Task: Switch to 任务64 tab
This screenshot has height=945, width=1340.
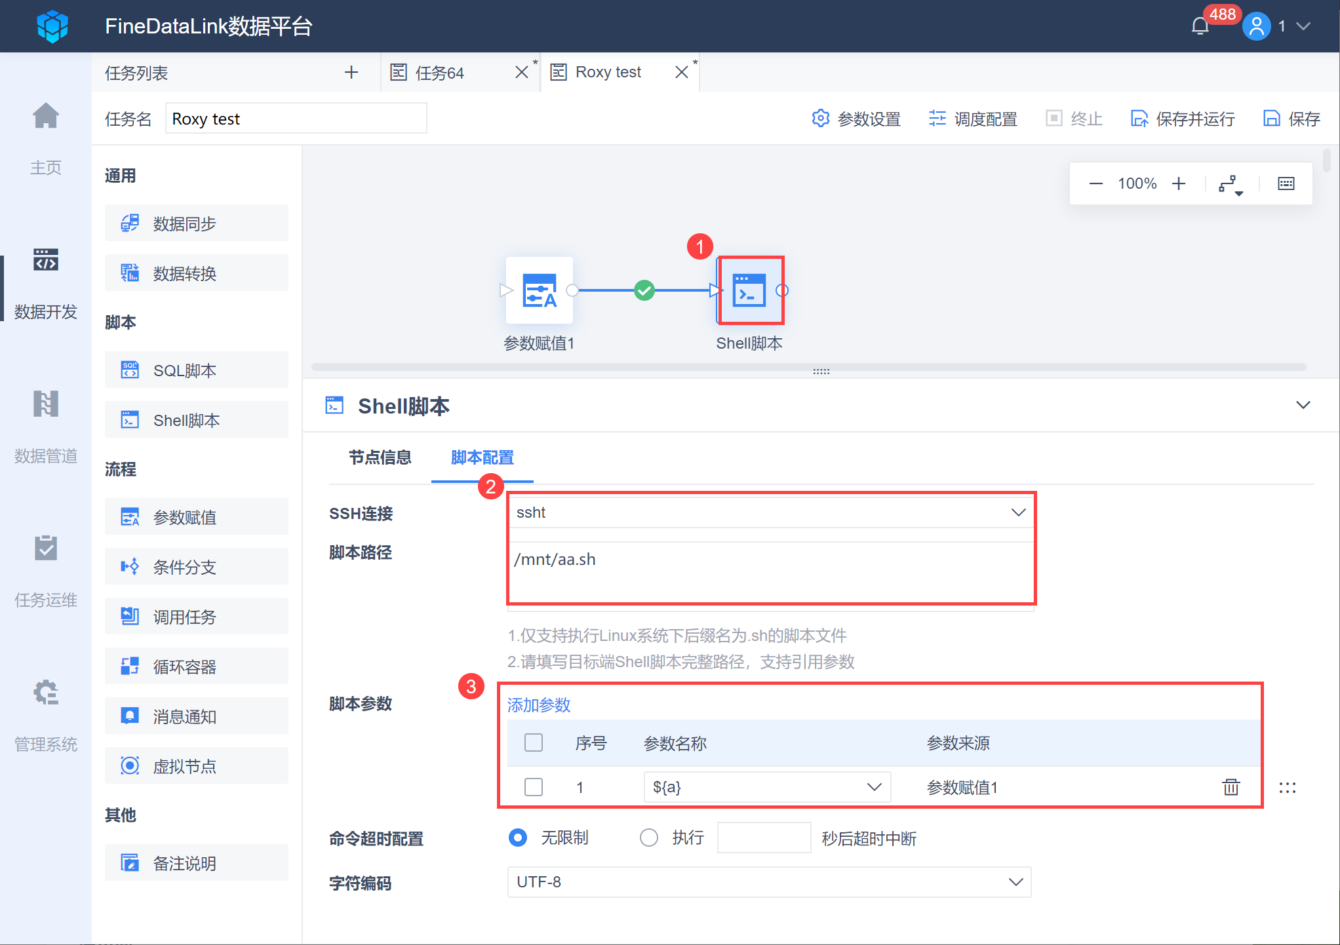Action: point(439,73)
